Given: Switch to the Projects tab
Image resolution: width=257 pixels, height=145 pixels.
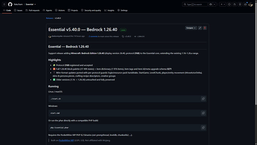Looking at the screenshot, I should pyautogui.click(x=73, y=10).
